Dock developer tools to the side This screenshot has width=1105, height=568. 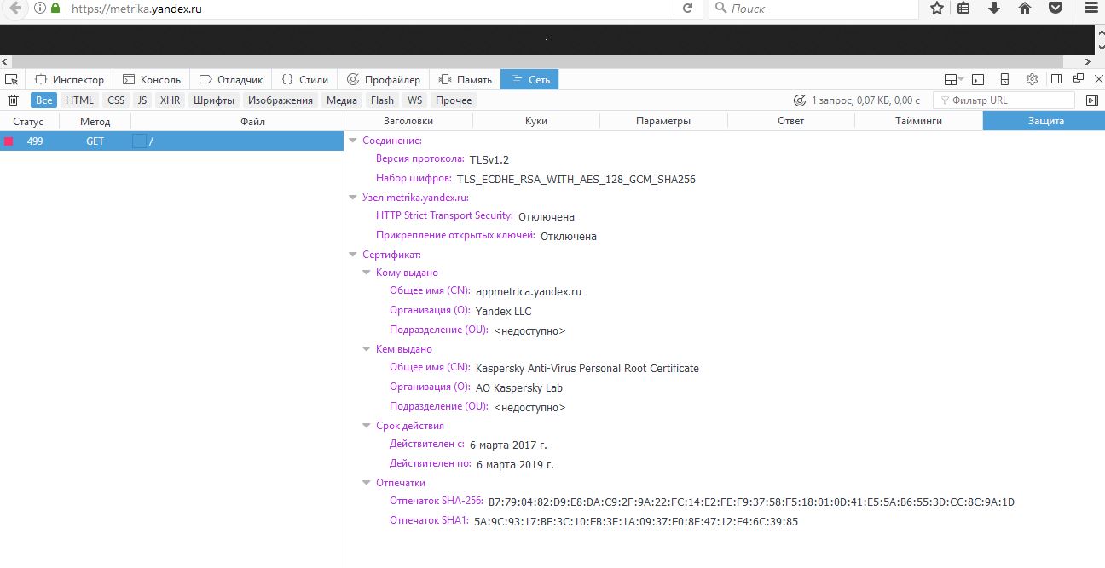[x=1056, y=79]
